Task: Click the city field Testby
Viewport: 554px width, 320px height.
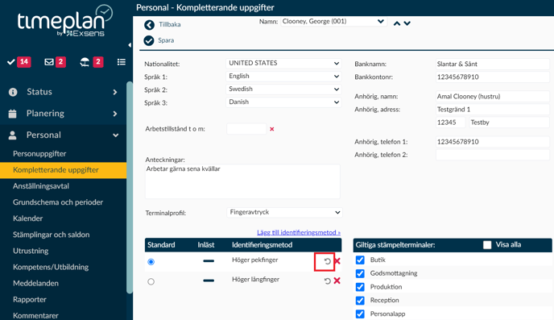Action: [510, 123]
